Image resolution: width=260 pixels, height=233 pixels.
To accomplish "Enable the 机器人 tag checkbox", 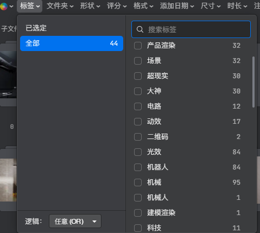I will click(x=138, y=167).
